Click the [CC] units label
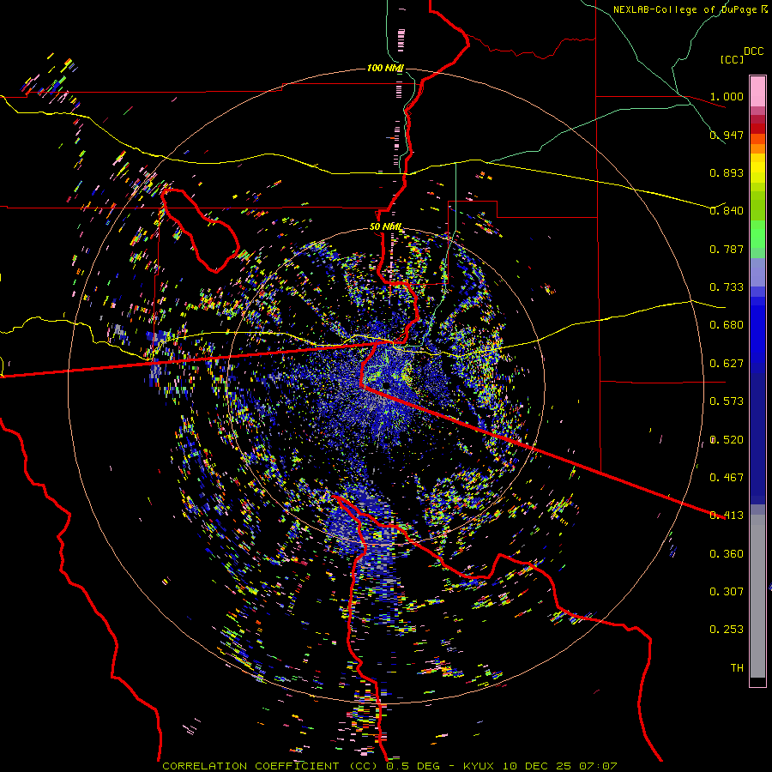This screenshot has width=772, height=772. click(x=733, y=59)
